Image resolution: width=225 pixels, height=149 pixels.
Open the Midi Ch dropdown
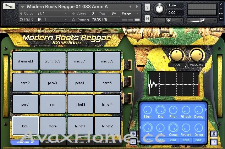click(x=66, y=20)
